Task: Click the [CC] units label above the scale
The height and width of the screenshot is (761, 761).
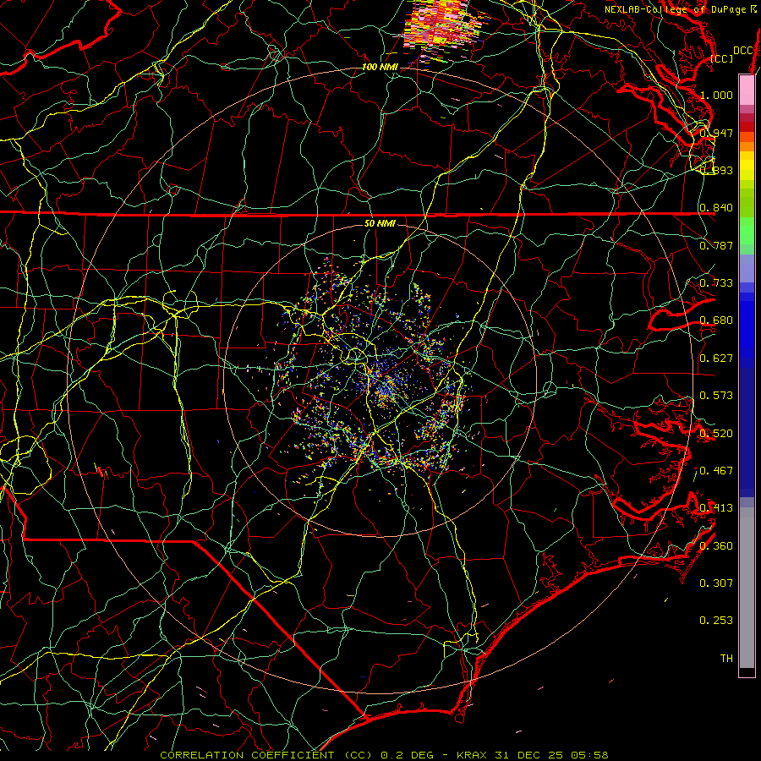Action: click(722, 58)
